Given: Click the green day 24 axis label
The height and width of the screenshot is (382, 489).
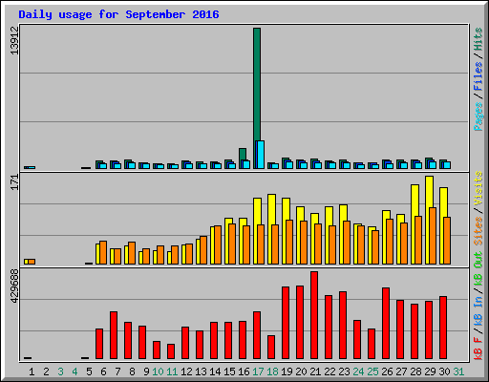Looking at the screenshot, I should [358, 371].
